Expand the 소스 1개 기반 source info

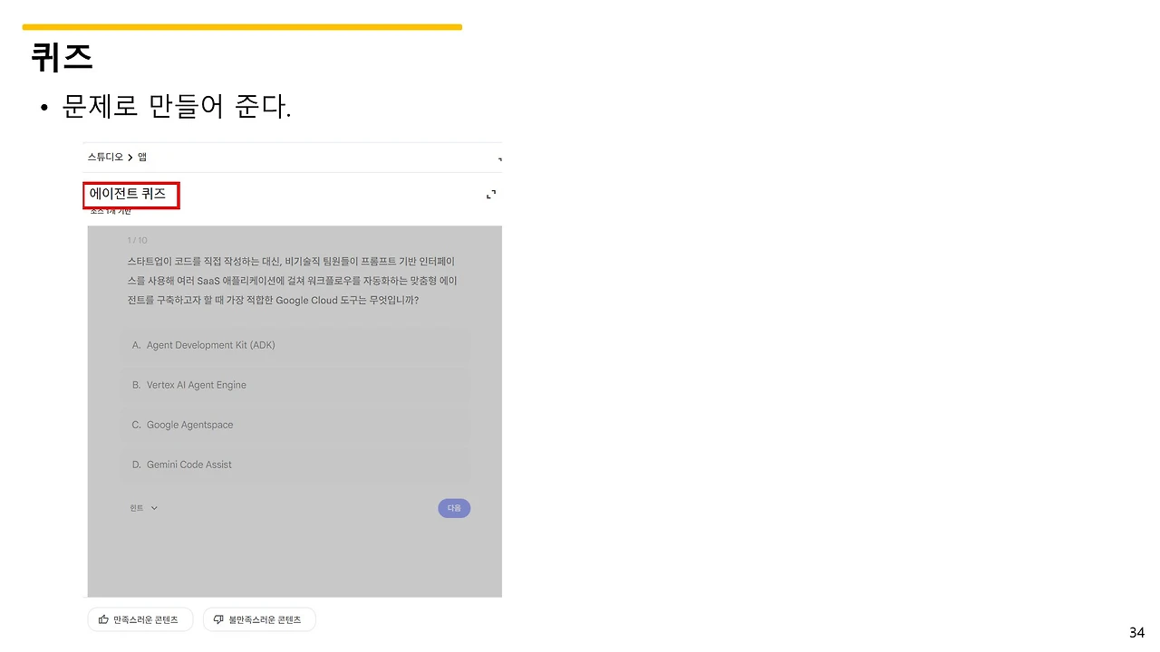109,210
